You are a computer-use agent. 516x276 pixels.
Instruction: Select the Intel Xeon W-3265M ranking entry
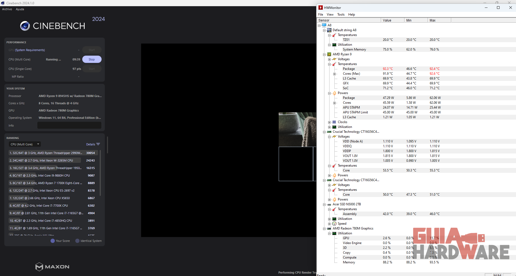pyautogui.click(x=53, y=160)
